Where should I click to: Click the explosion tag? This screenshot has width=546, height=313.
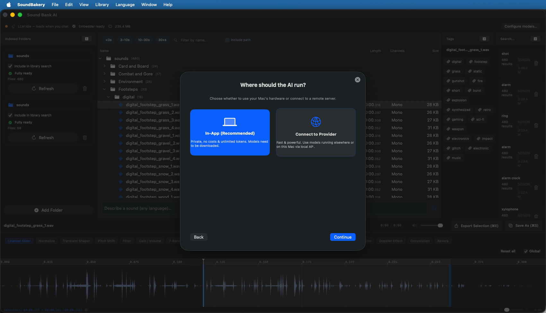point(456,100)
